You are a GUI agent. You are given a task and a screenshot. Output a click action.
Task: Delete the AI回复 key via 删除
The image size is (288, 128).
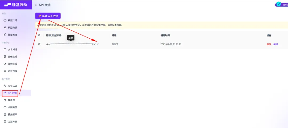pyautogui.click(x=269, y=44)
